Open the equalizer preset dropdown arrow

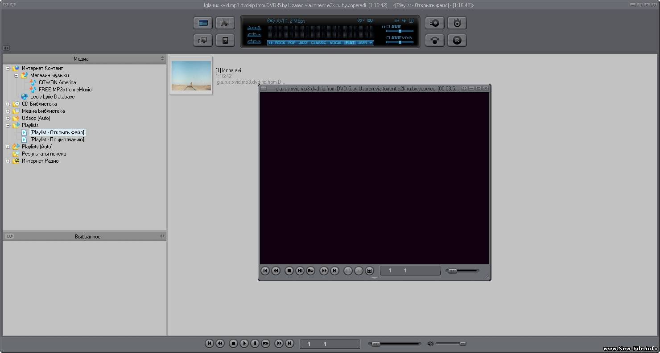[x=371, y=43]
